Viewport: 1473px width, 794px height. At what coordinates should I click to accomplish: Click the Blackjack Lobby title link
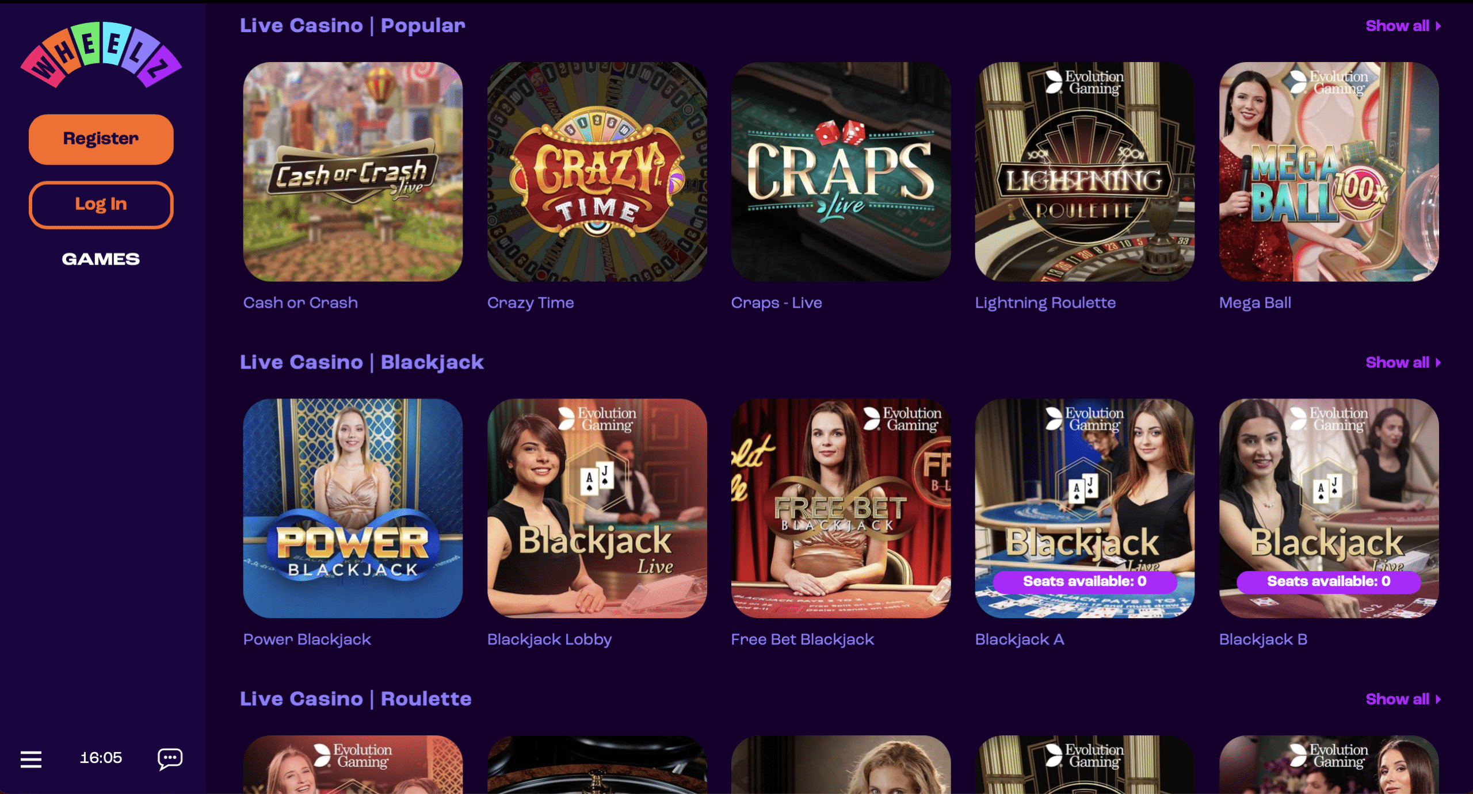(549, 639)
